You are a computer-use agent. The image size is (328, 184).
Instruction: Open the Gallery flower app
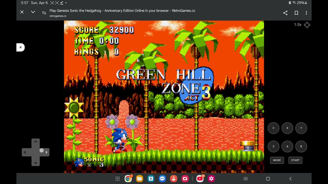pos(211,179)
